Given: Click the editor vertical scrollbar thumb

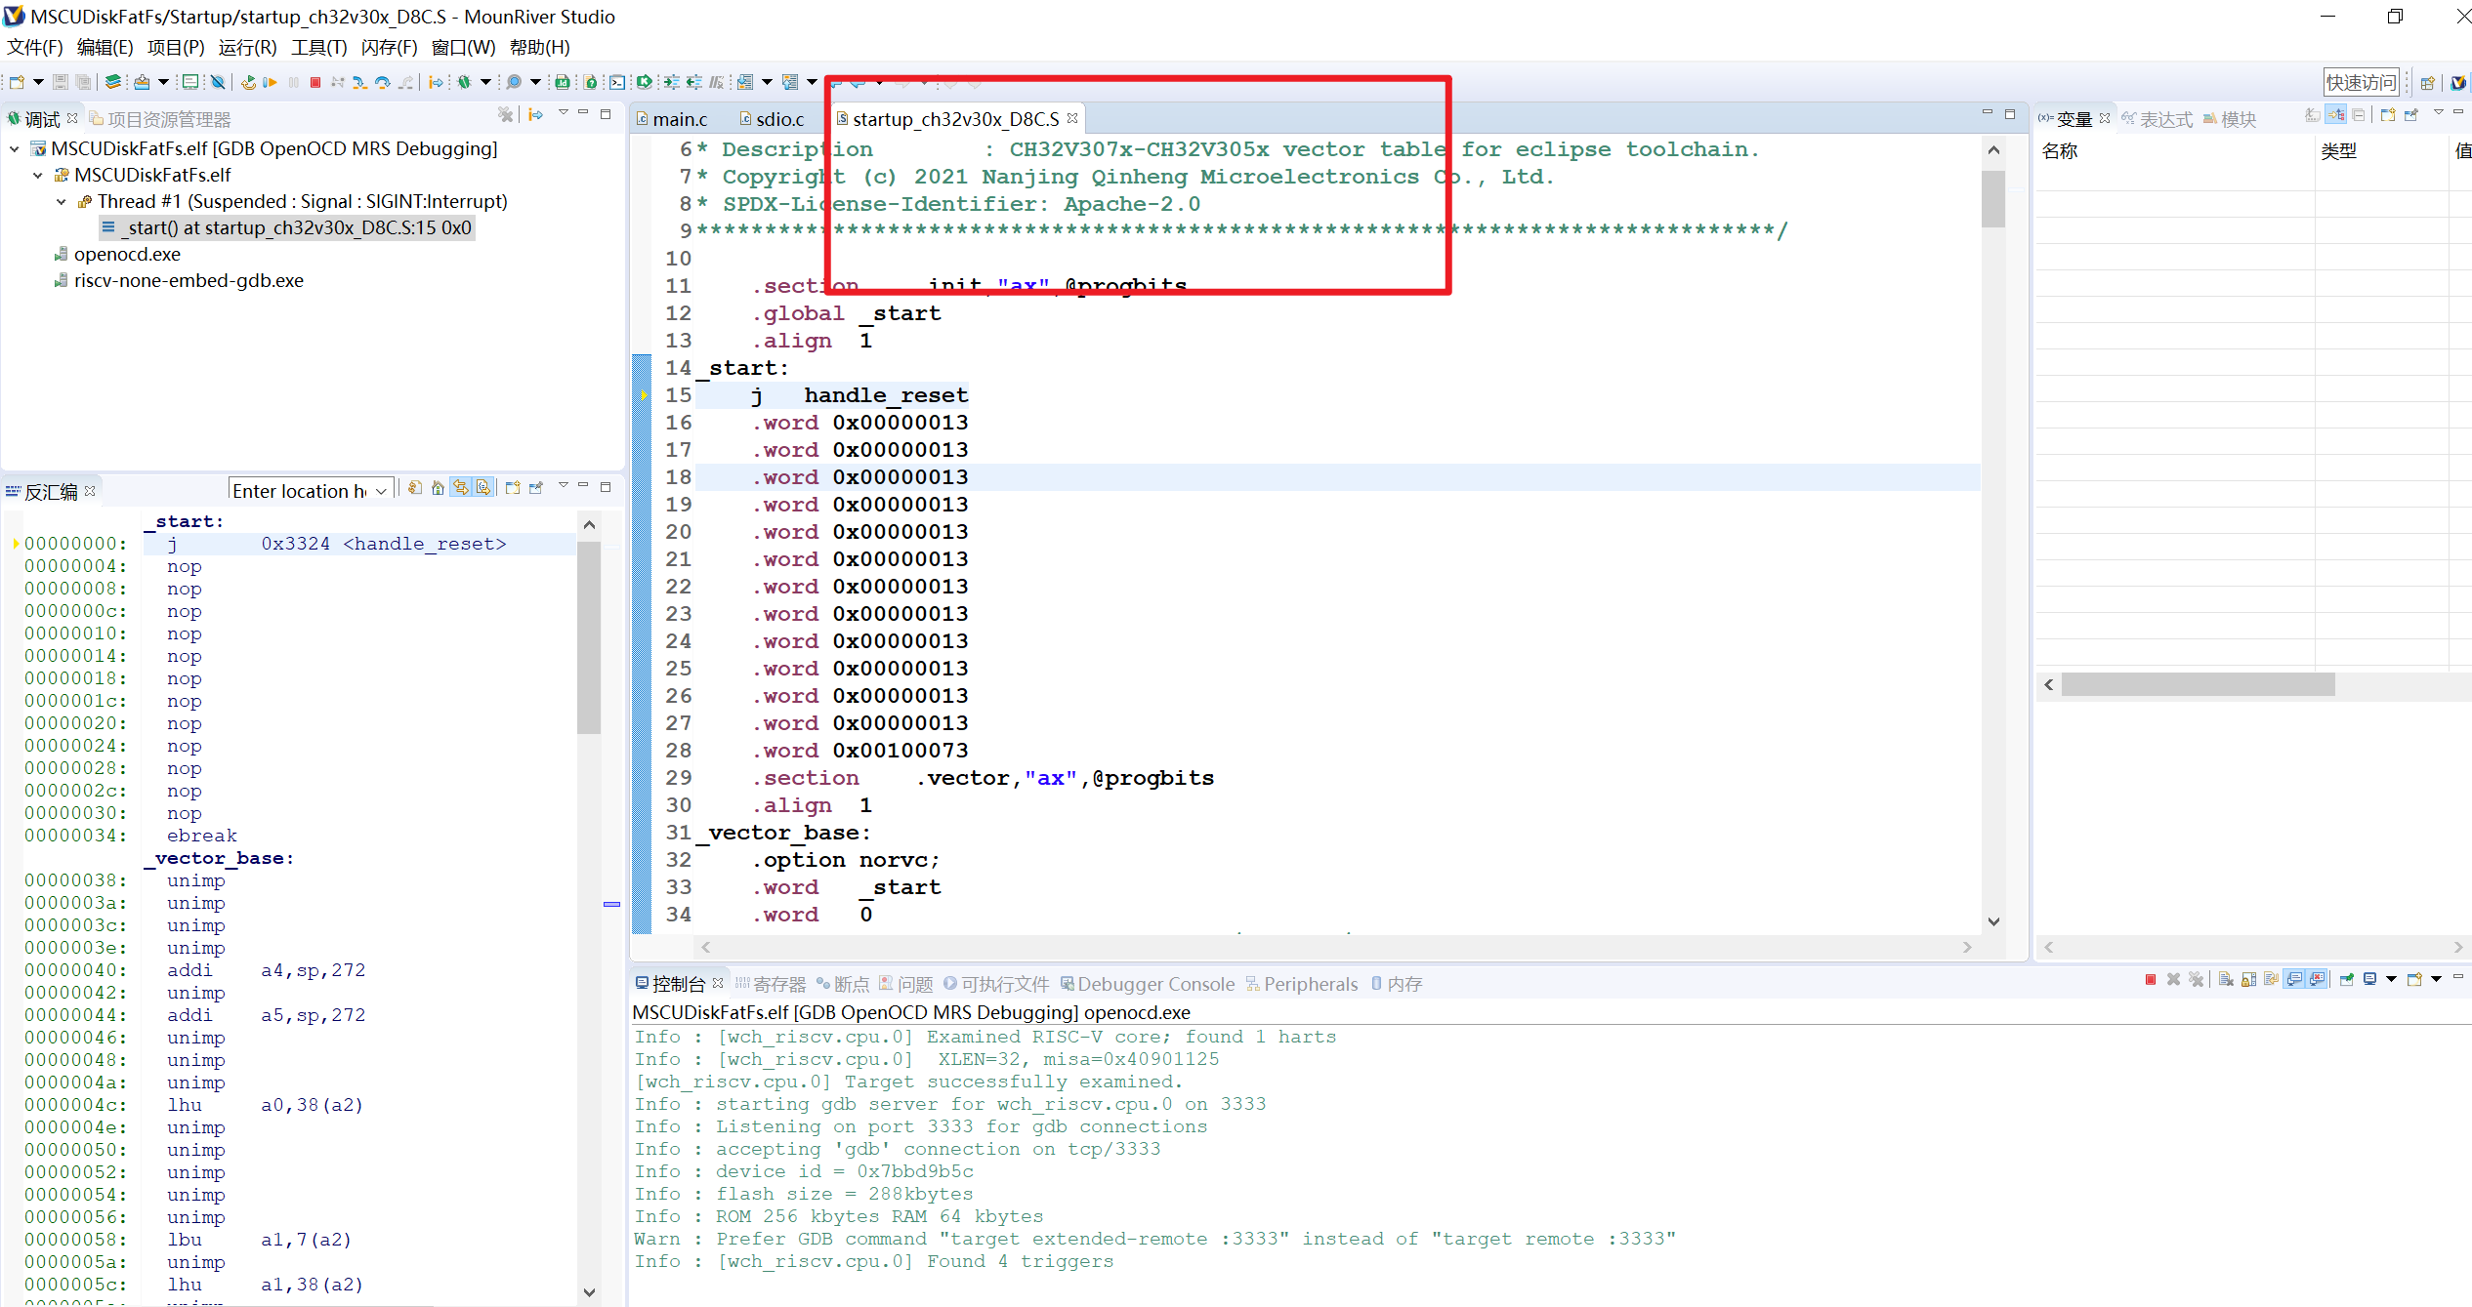Looking at the screenshot, I should (x=1993, y=198).
